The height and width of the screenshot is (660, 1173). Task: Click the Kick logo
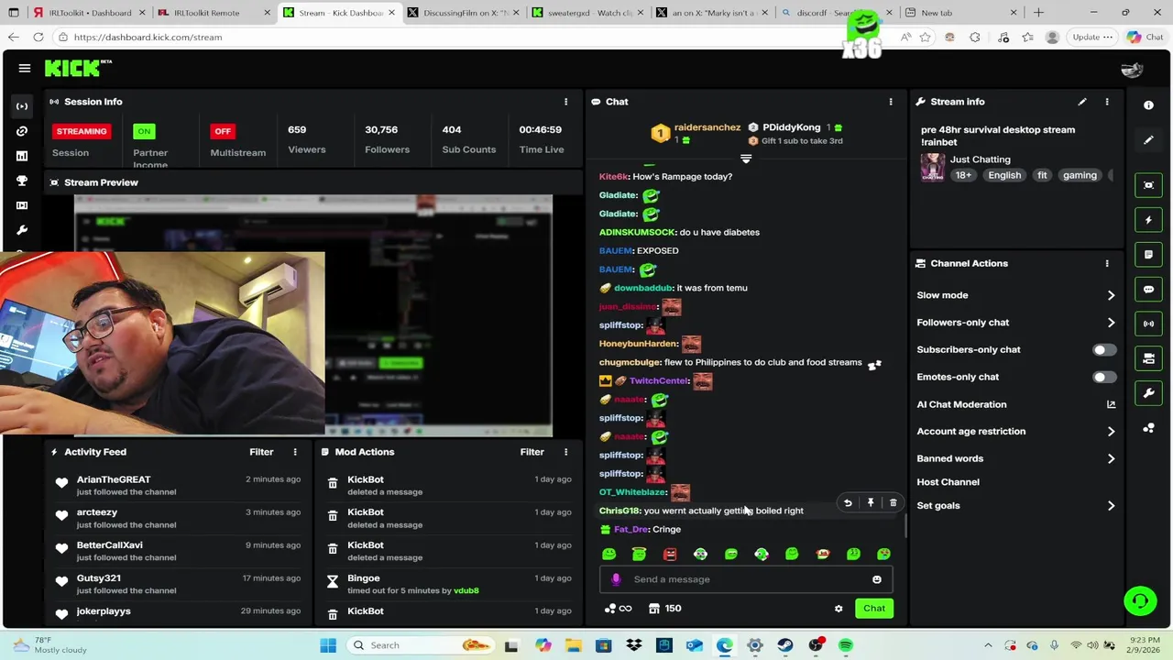[77, 68]
